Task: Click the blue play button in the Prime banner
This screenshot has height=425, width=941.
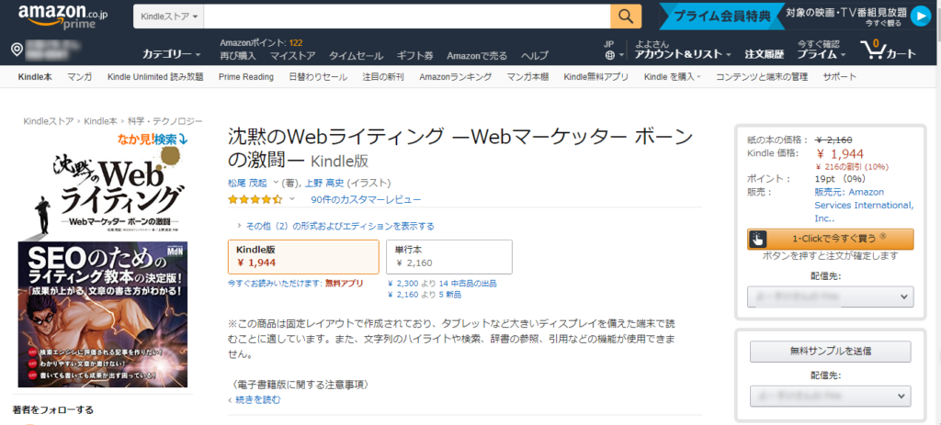Action: click(x=920, y=17)
